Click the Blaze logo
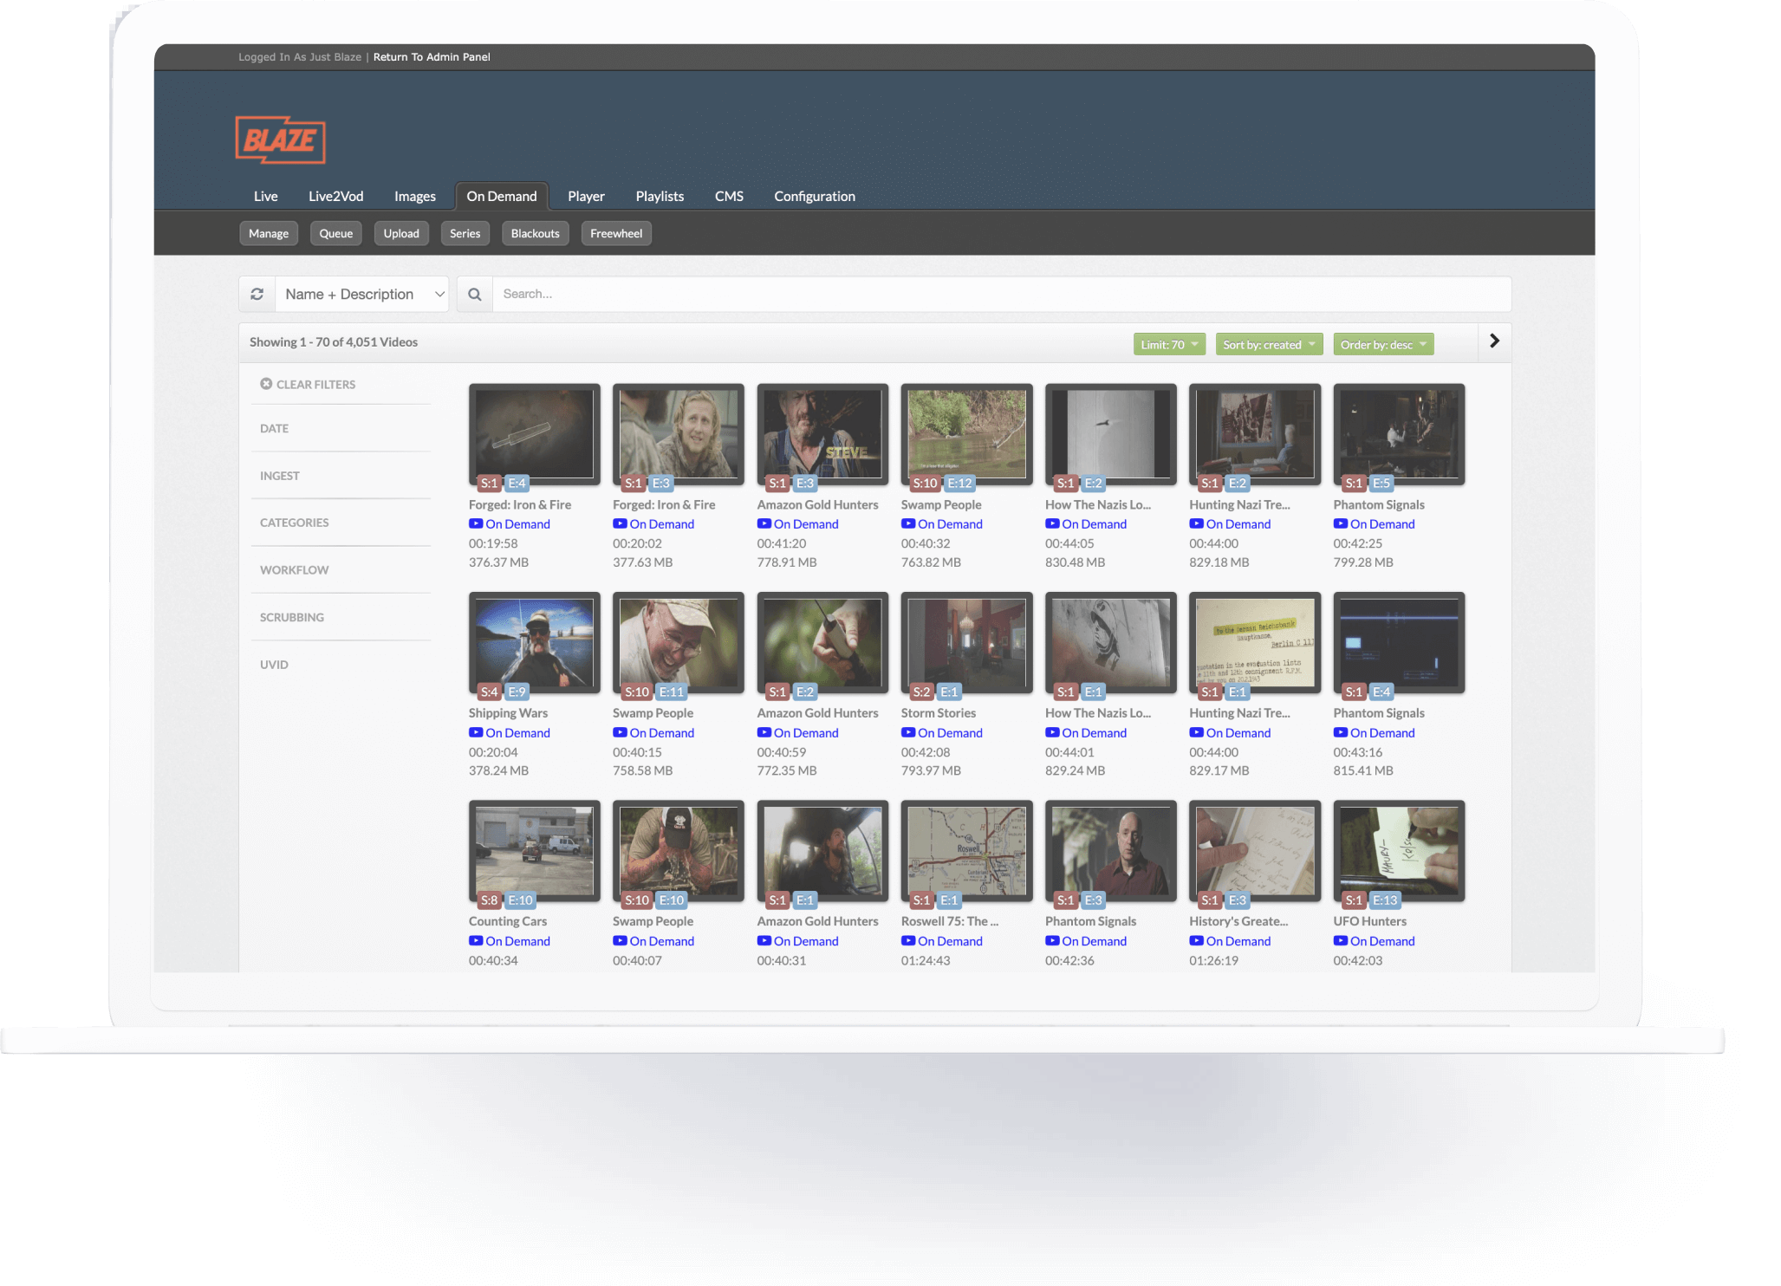Viewport: 1781px width, 1286px height. pyautogui.click(x=281, y=140)
